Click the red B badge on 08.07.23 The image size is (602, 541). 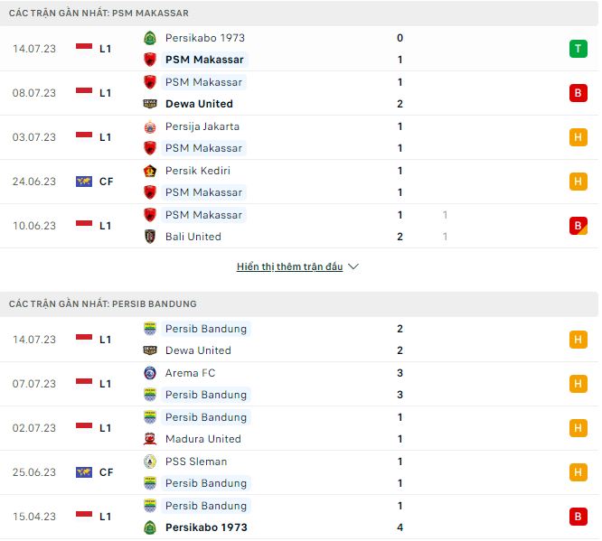click(578, 93)
